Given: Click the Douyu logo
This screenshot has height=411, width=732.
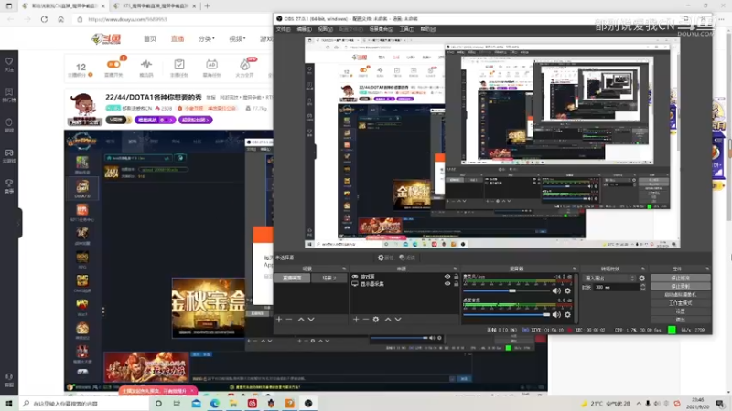Looking at the screenshot, I should coord(106,38).
